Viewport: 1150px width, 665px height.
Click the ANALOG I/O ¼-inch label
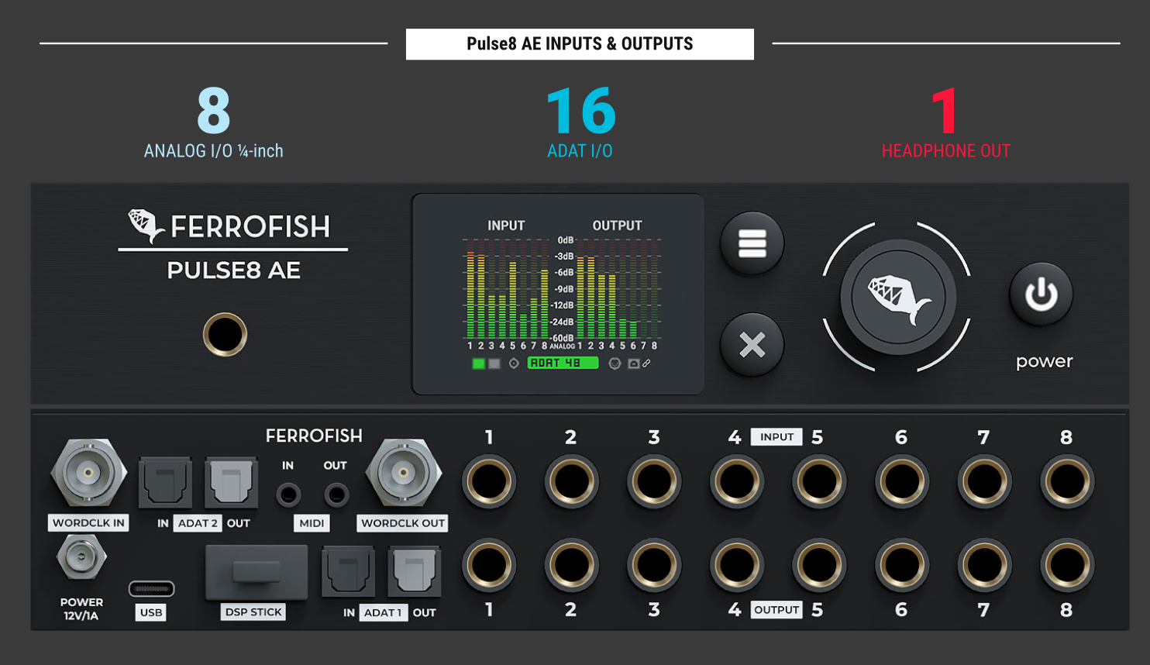point(213,151)
